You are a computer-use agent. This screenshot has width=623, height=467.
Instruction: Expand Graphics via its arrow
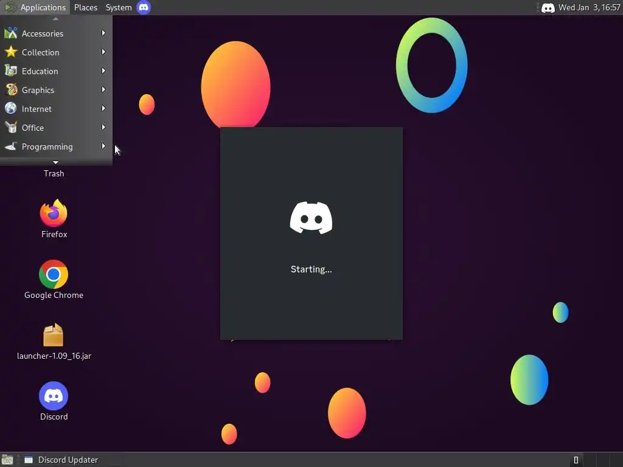[x=103, y=89]
